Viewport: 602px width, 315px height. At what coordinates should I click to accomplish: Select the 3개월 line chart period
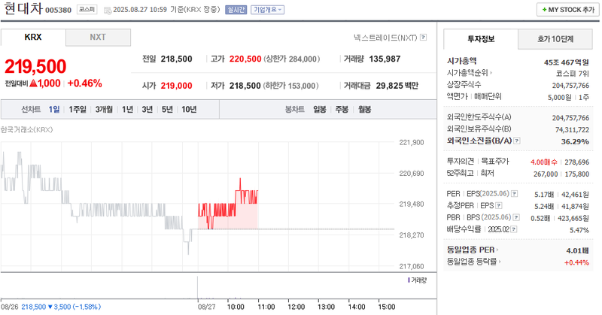click(104, 109)
